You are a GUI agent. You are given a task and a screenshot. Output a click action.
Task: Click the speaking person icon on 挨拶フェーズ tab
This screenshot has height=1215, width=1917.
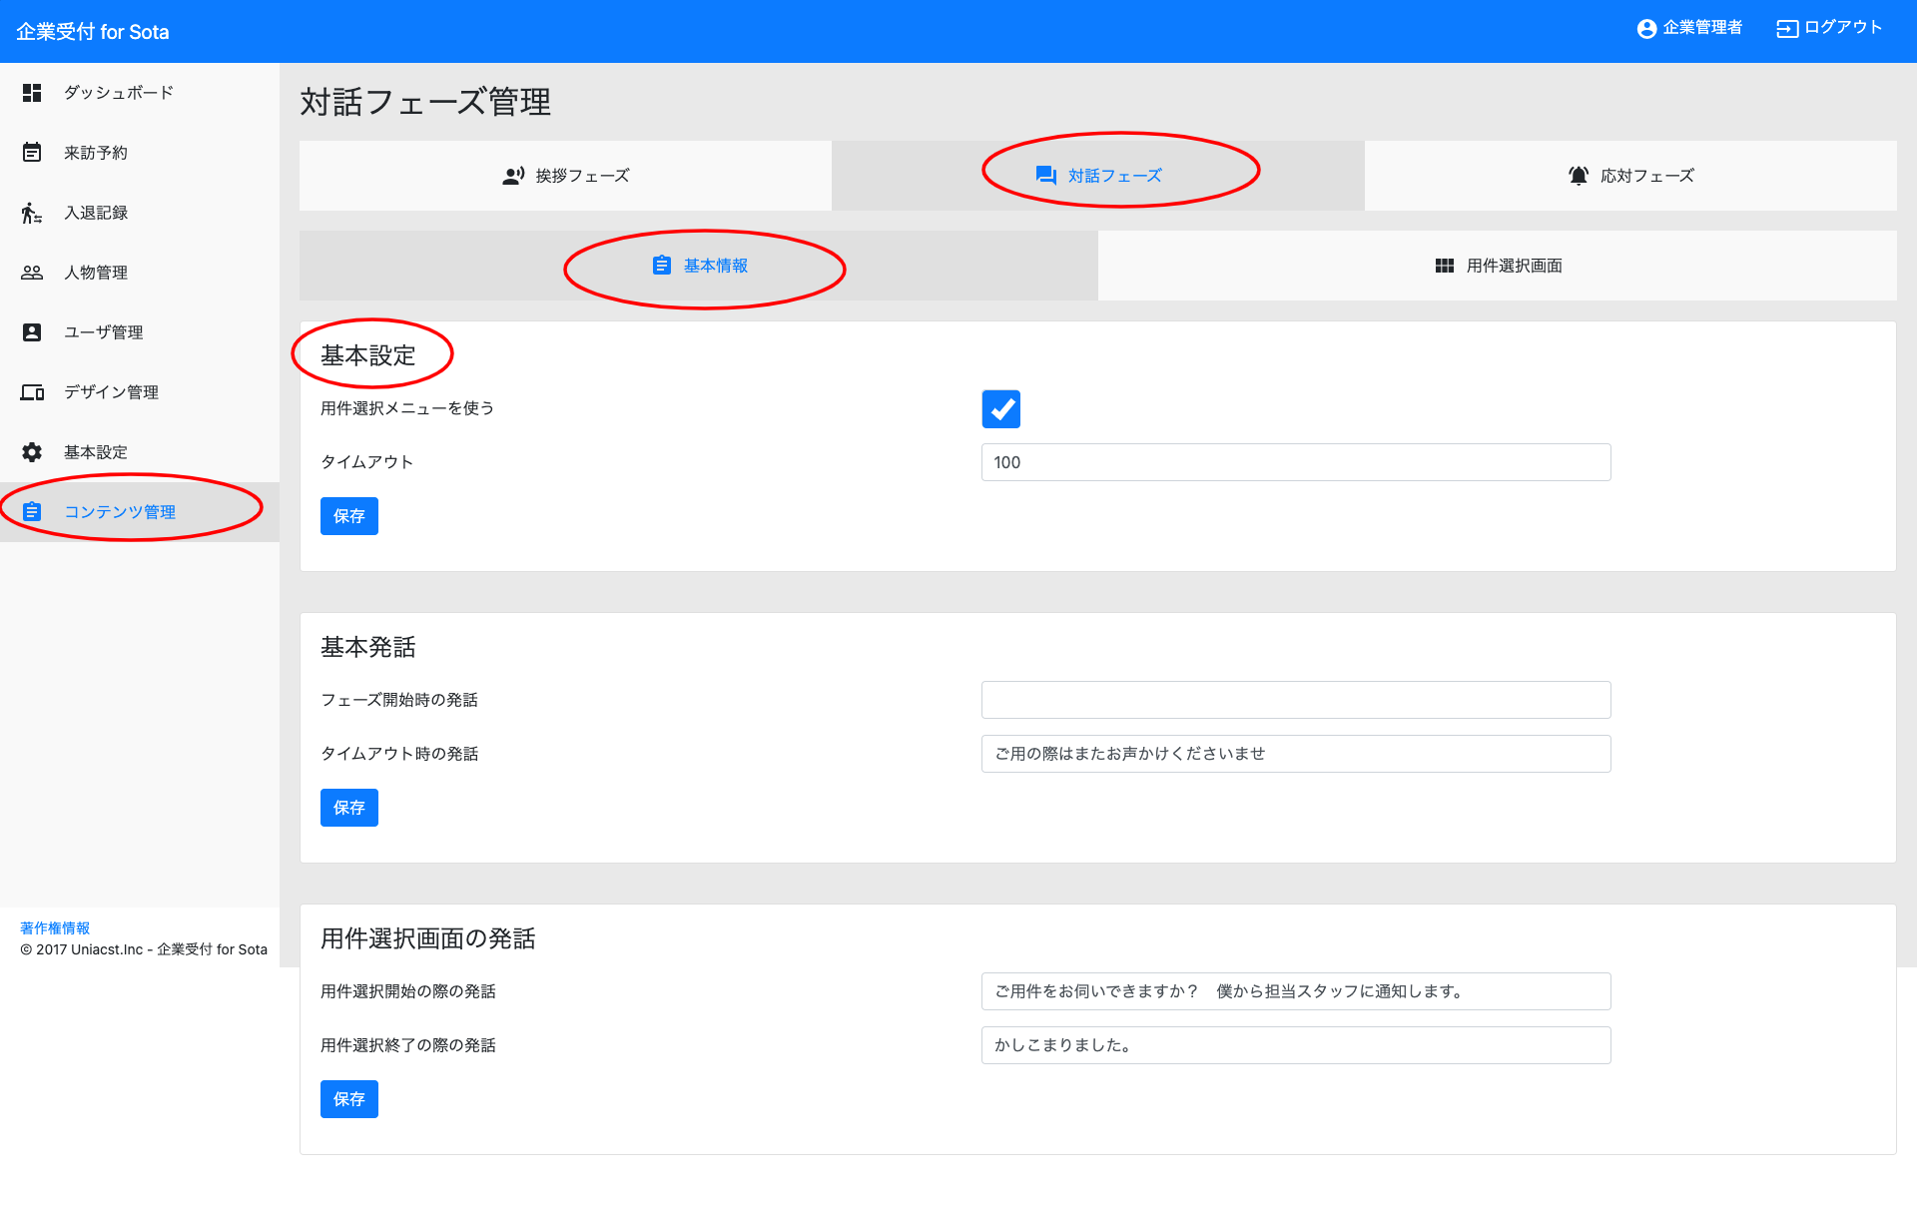click(513, 176)
